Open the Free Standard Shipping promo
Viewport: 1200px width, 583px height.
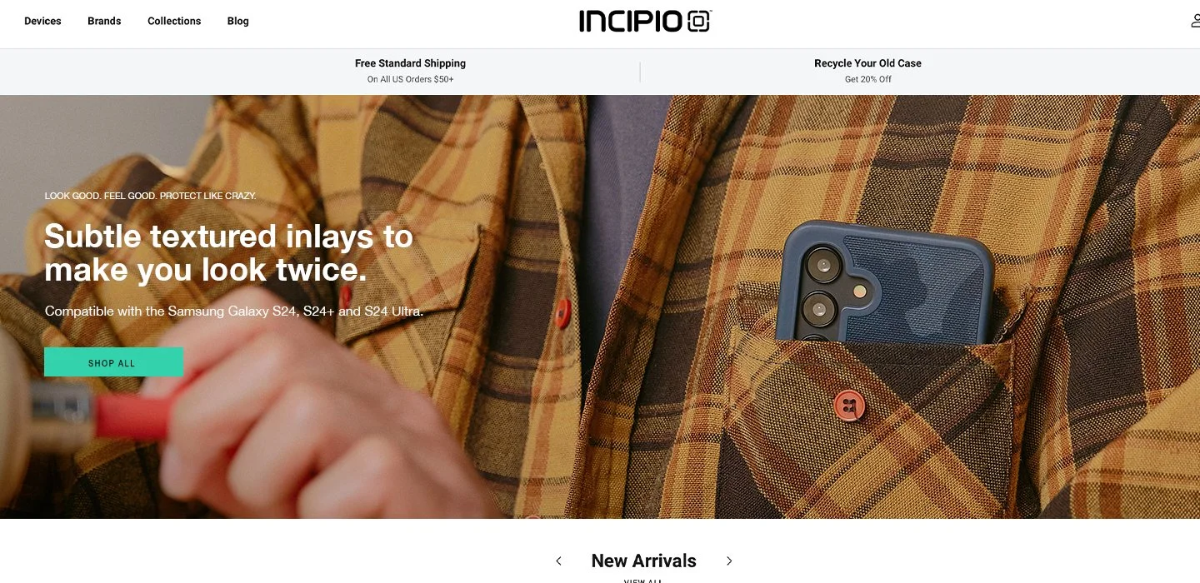coord(410,63)
